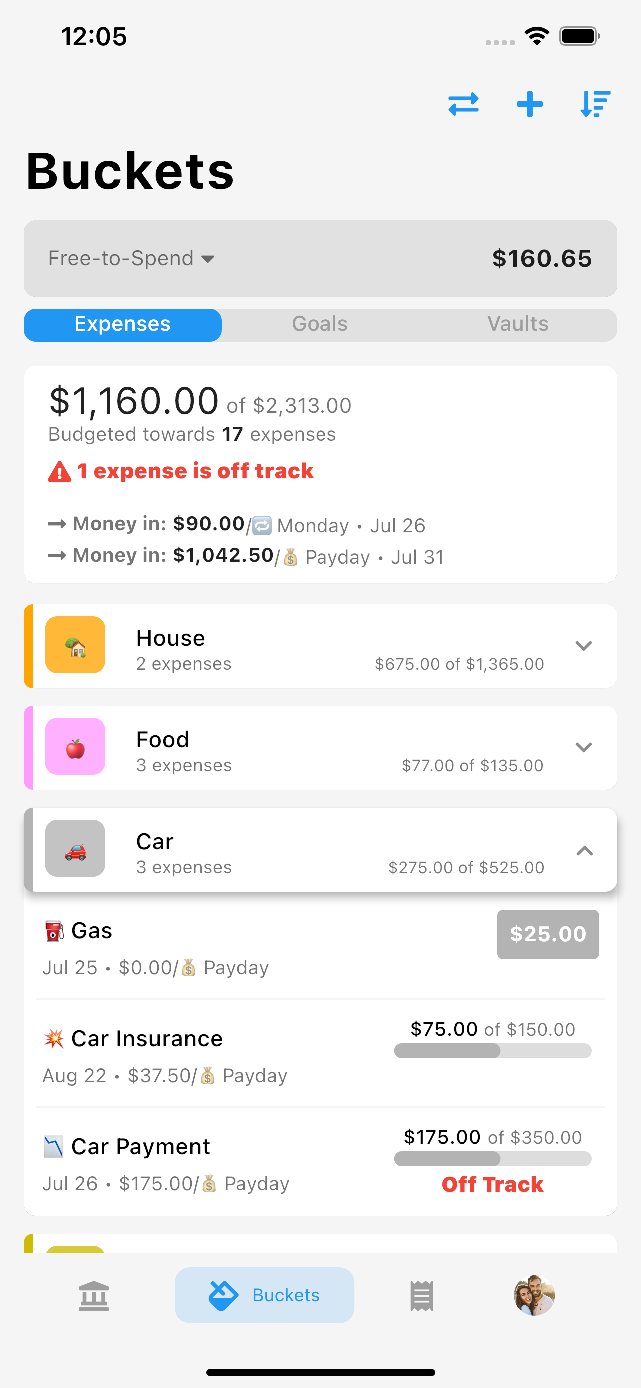Open the receipt transactions tab icon
This screenshot has width=641, height=1388.
point(421,1295)
